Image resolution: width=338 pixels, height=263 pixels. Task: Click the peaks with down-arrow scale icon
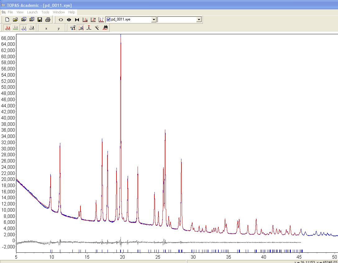[85, 20]
